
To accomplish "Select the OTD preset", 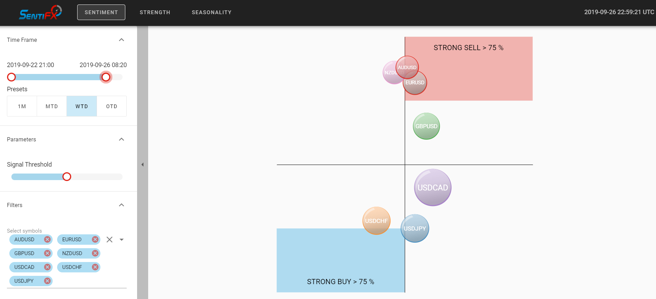I will coord(111,106).
